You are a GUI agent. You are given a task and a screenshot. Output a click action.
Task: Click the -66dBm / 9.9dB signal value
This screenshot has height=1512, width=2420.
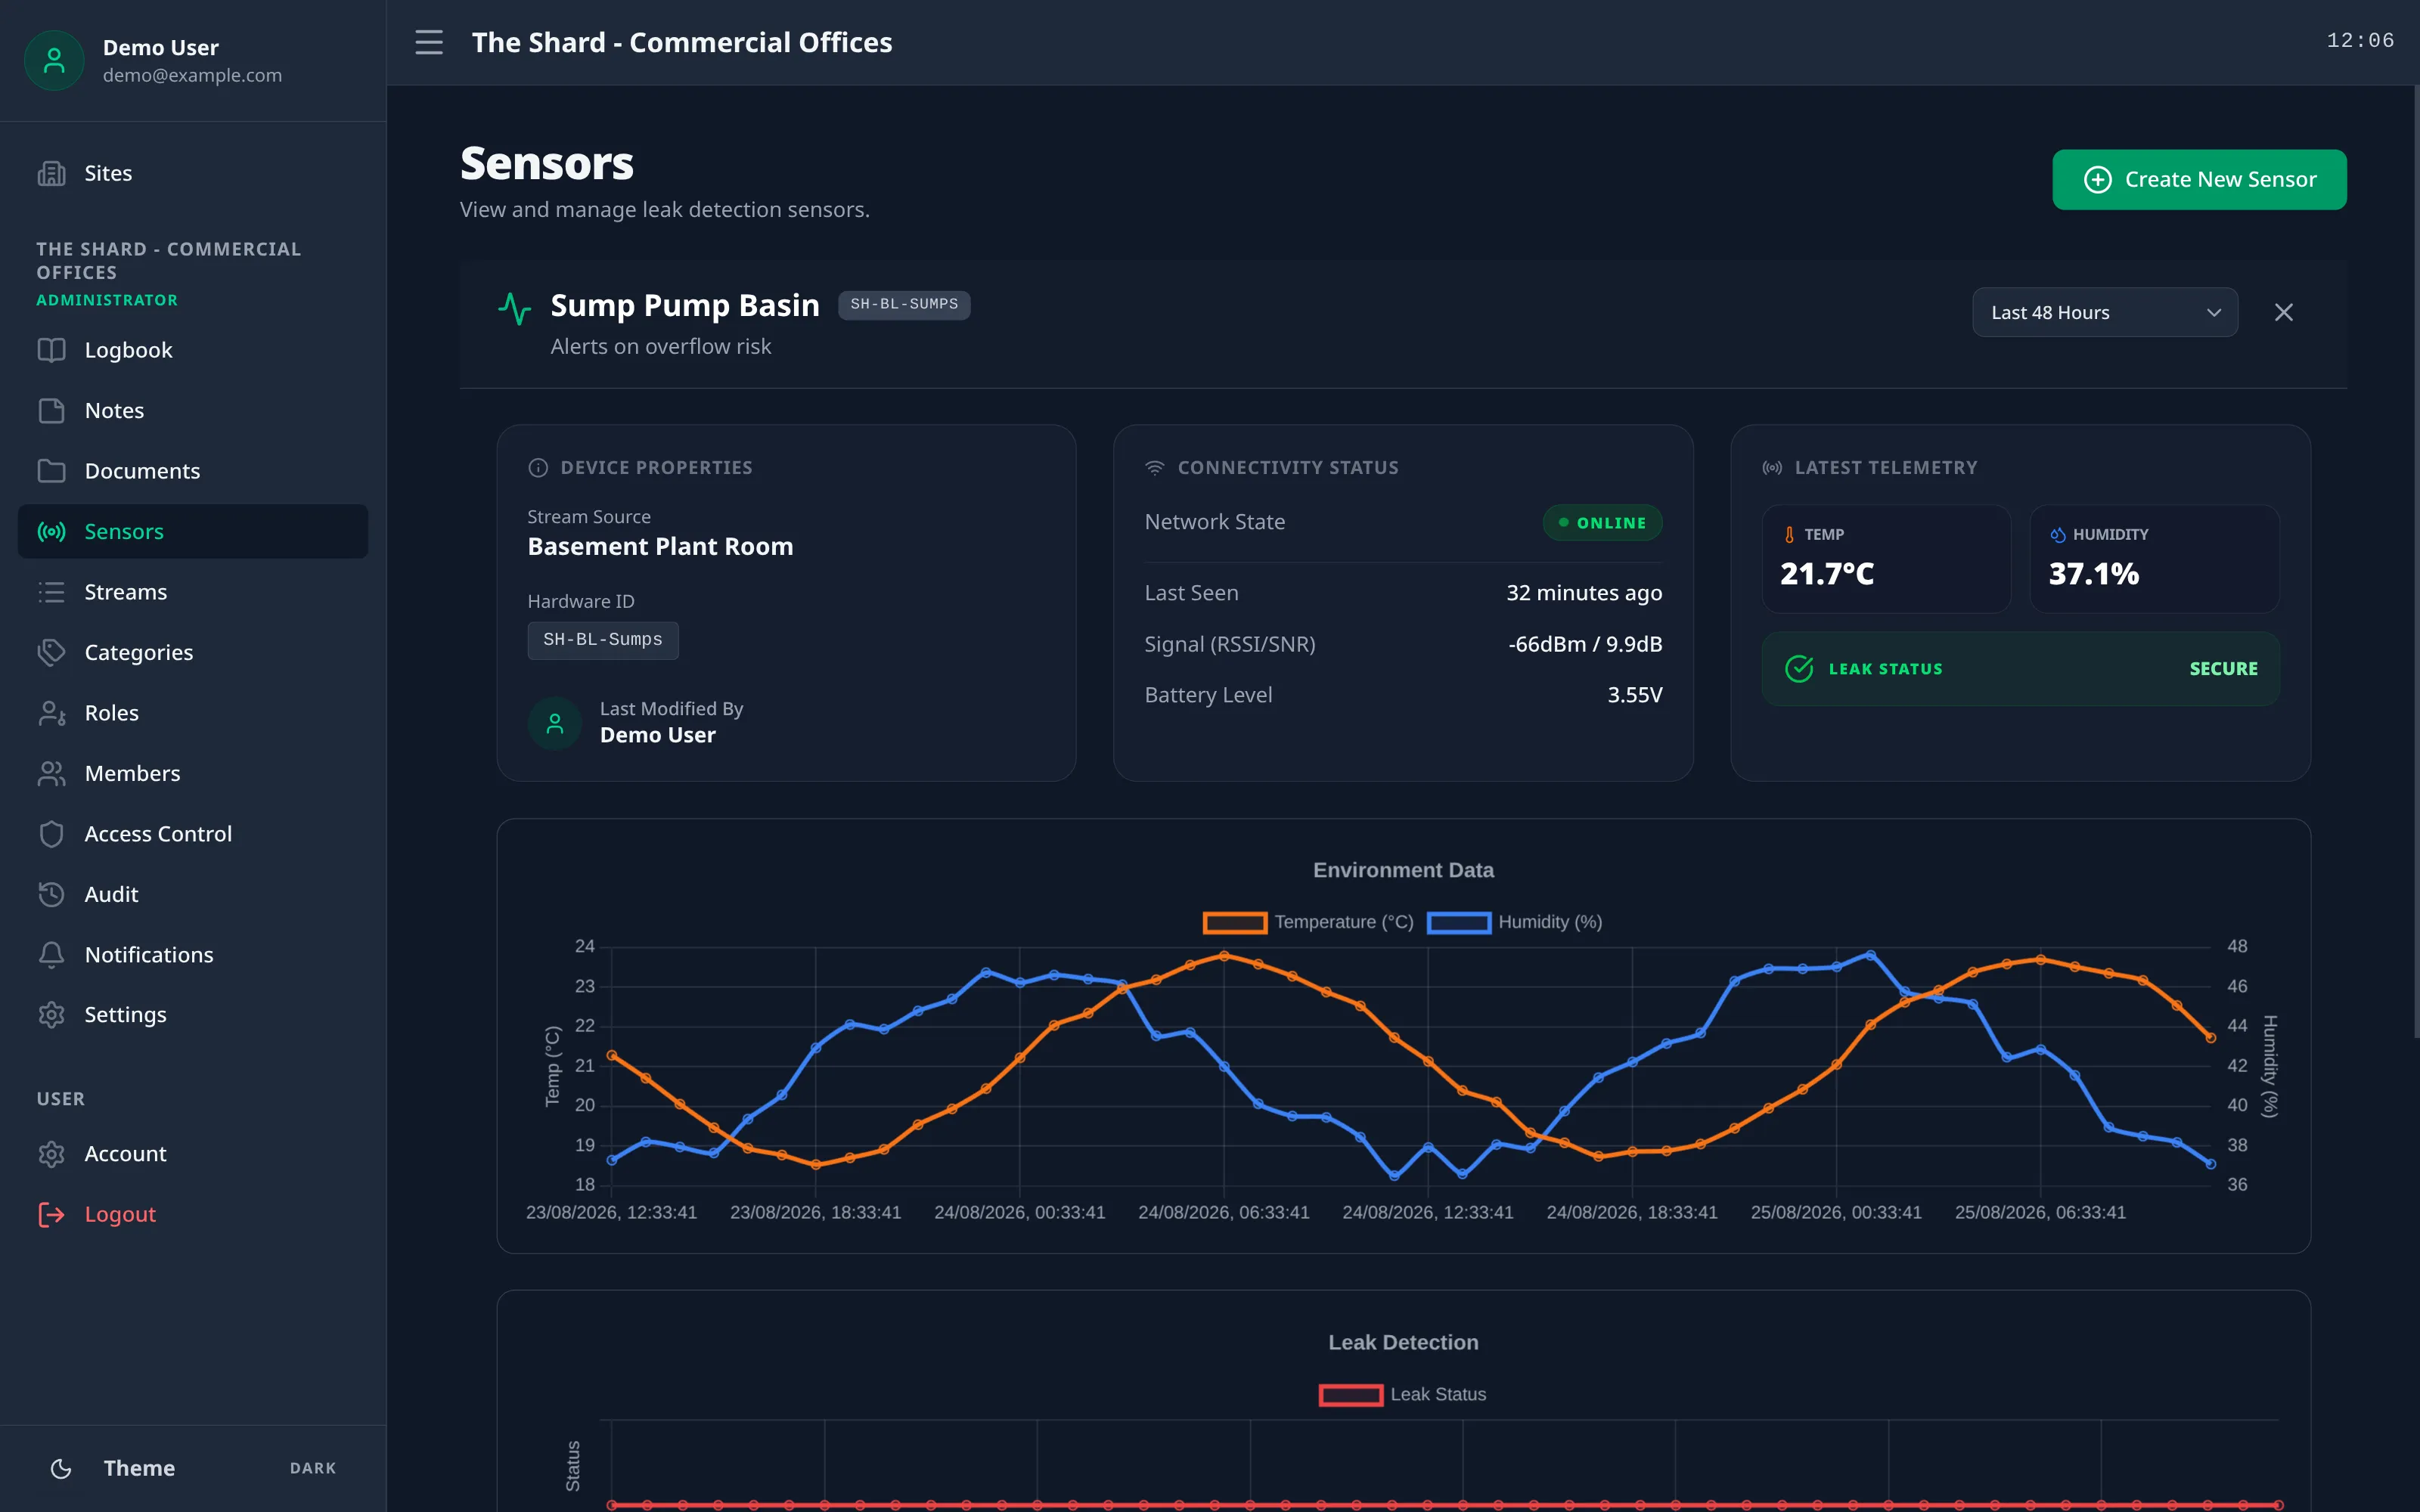pos(1585,644)
